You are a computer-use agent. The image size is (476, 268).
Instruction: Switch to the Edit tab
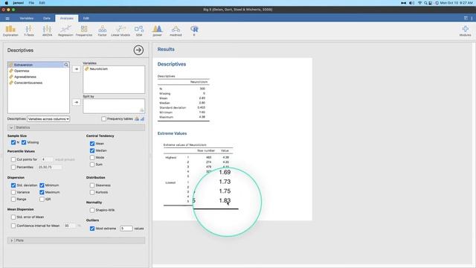click(86, 18)
